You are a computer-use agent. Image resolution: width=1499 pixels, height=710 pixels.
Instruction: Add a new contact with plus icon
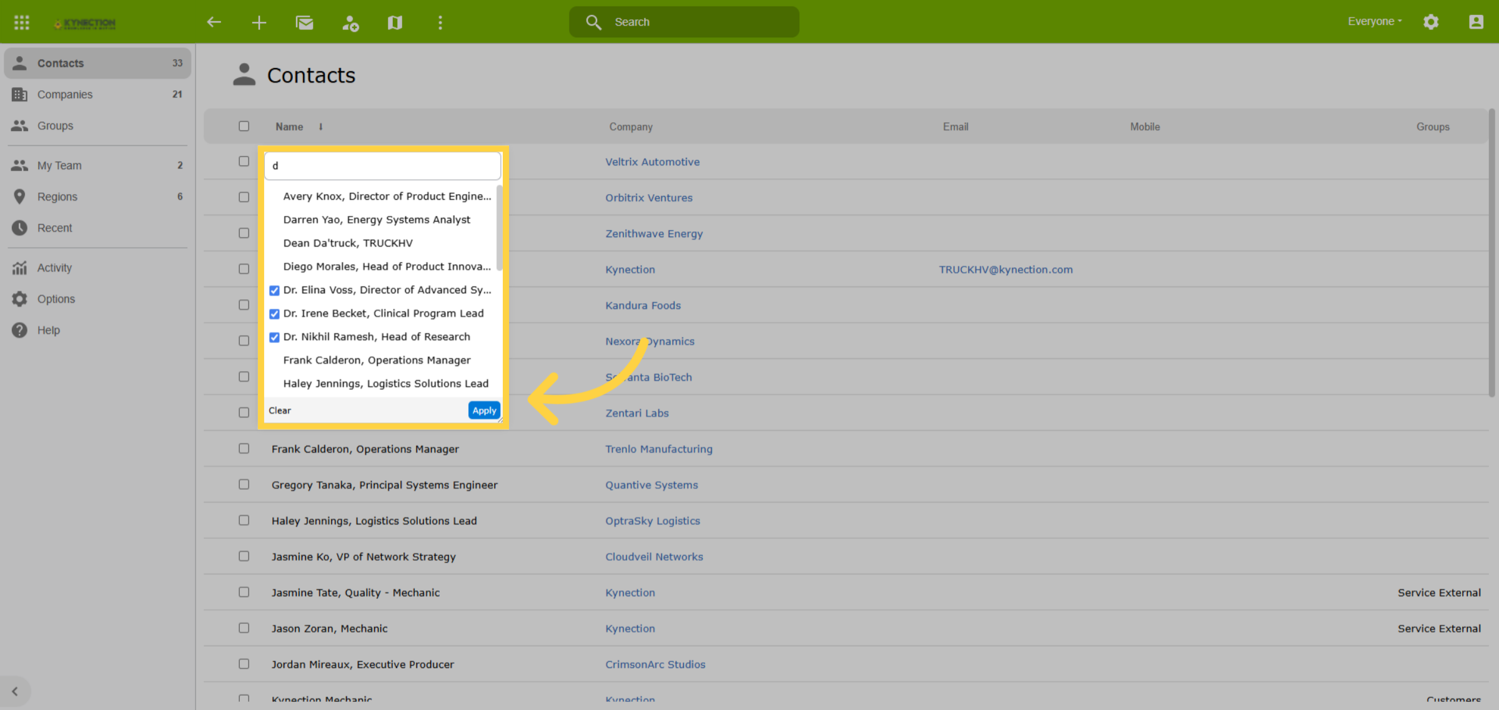click(x=259, y=23)
